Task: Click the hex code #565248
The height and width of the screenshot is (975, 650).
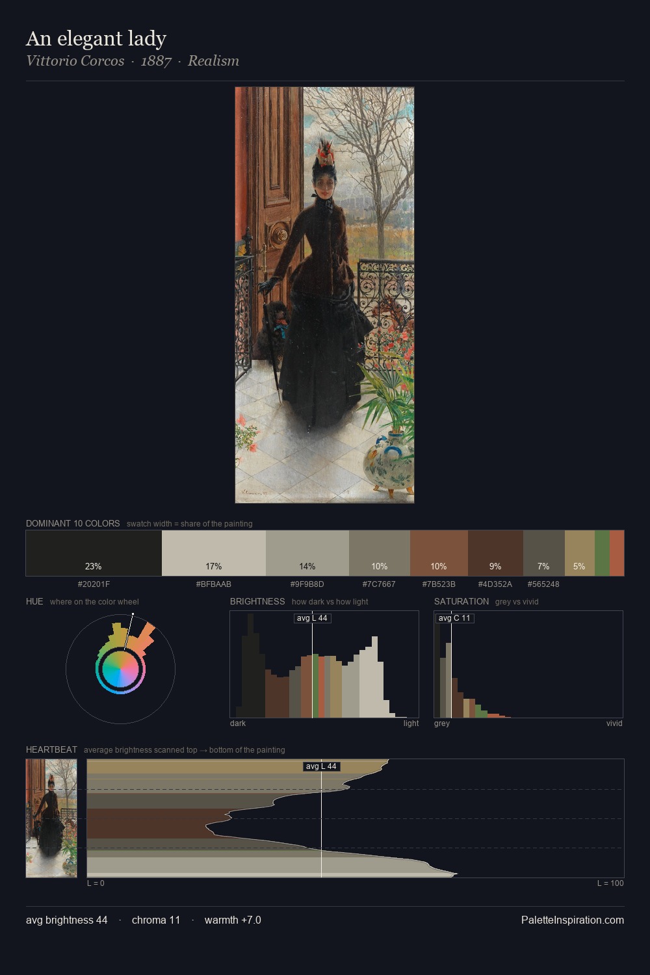Action: point(543,584)
